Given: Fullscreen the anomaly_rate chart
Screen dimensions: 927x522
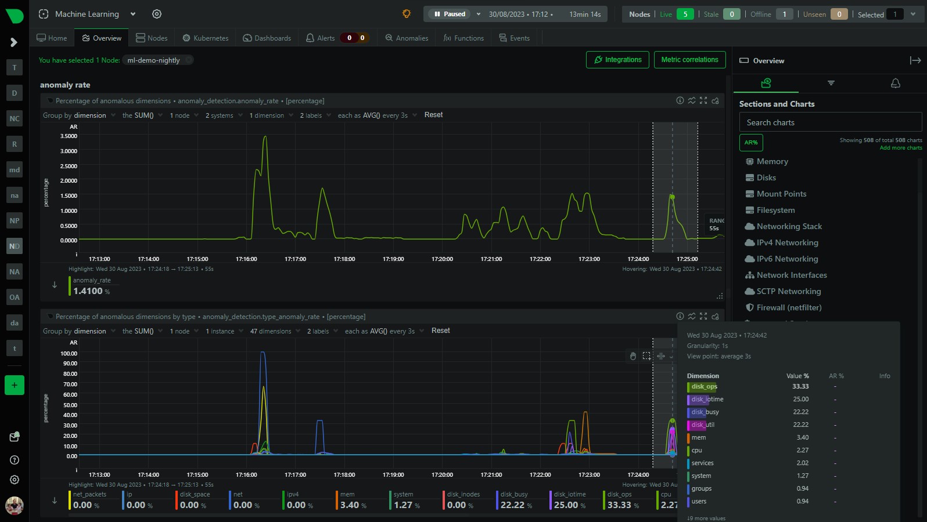Looking at the screenshot, I should 703,100.
